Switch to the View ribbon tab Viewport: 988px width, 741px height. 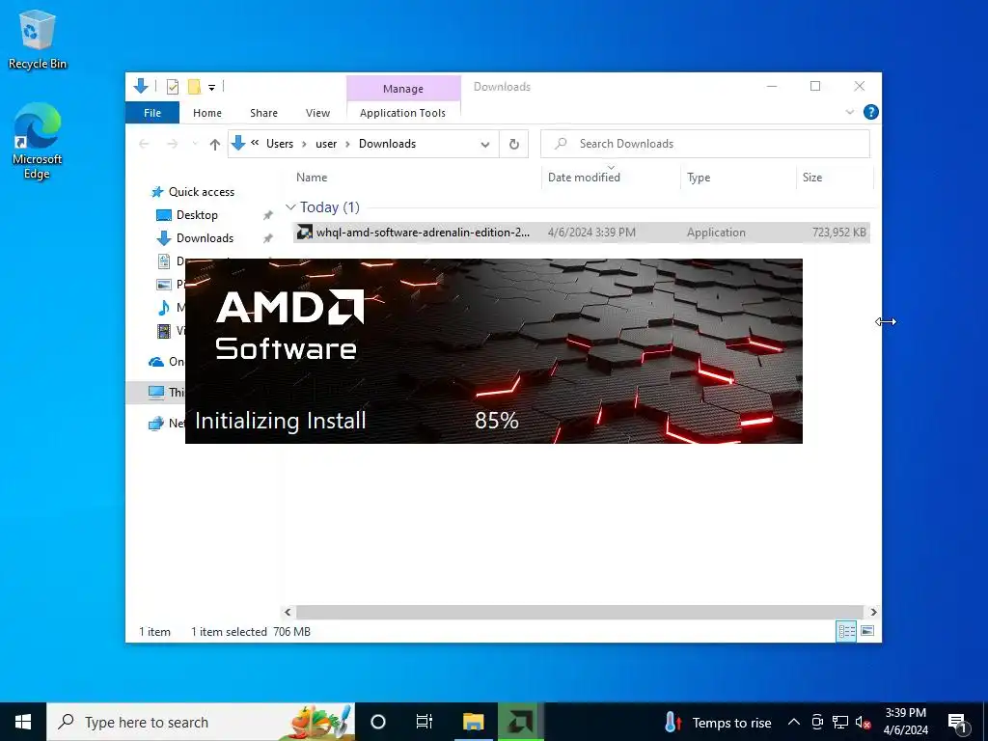[x=317, y=113]
